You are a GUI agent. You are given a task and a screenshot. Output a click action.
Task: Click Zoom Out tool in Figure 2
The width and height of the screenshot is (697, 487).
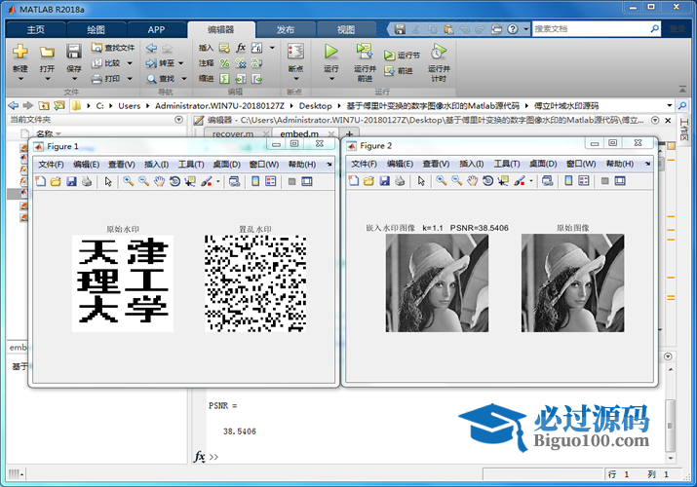coord(456,181)
